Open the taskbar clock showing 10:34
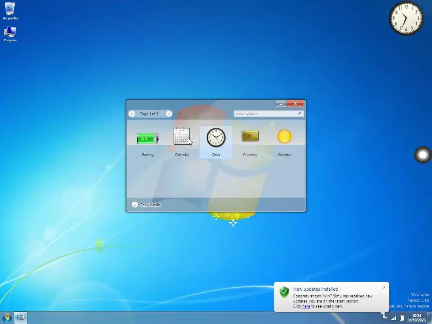This screenshot has height=324, width=432. coord(416,318)
